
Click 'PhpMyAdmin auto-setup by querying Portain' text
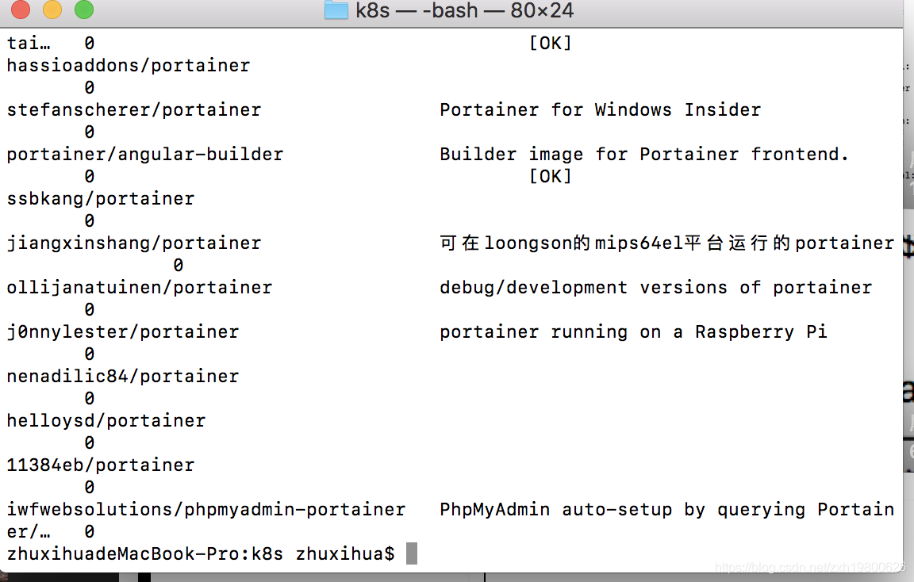tap(666, 509)
